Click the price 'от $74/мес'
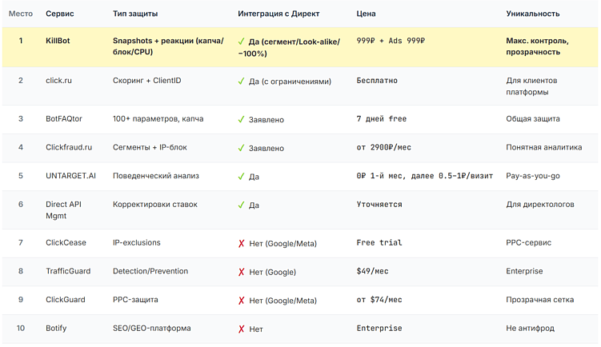This screenshot has height=347, width=601. [x=379, y=300]
